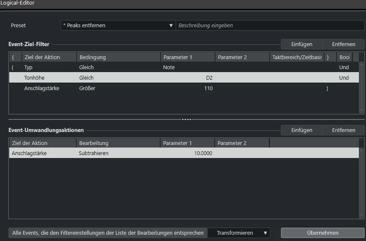Click the 'Note' parameter value
Viewport: 366px width, 241px height.
(x=169, y=67)
